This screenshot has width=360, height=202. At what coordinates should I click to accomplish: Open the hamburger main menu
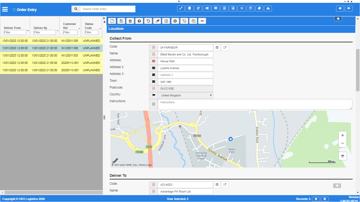(x=5, y=9)
